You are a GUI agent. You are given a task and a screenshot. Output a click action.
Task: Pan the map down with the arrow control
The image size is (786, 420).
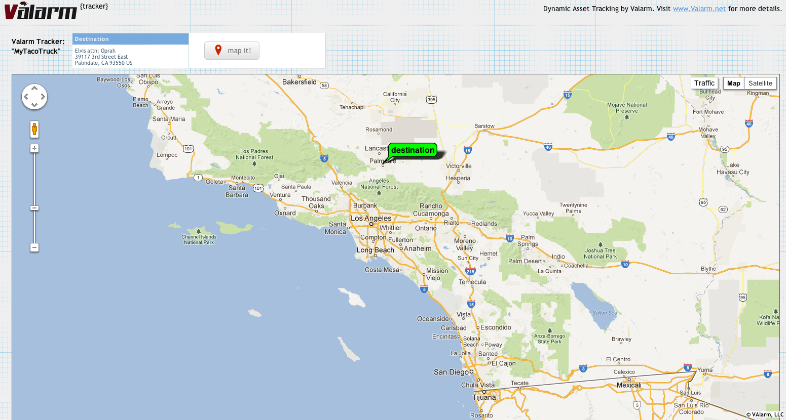(34, 105)
